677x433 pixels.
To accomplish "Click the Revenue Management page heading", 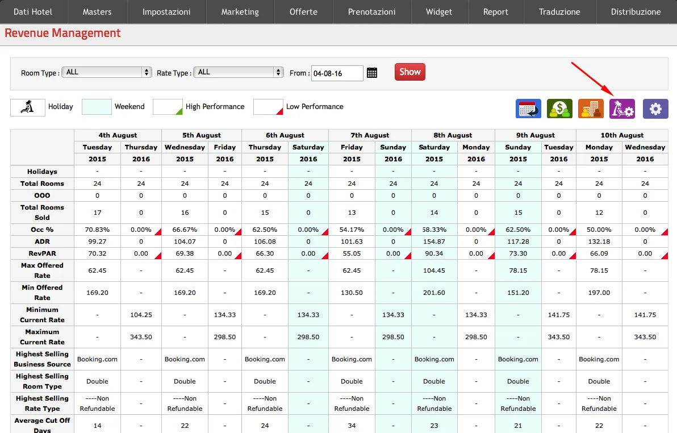I will pyautogui.click(x=62, y=34).
